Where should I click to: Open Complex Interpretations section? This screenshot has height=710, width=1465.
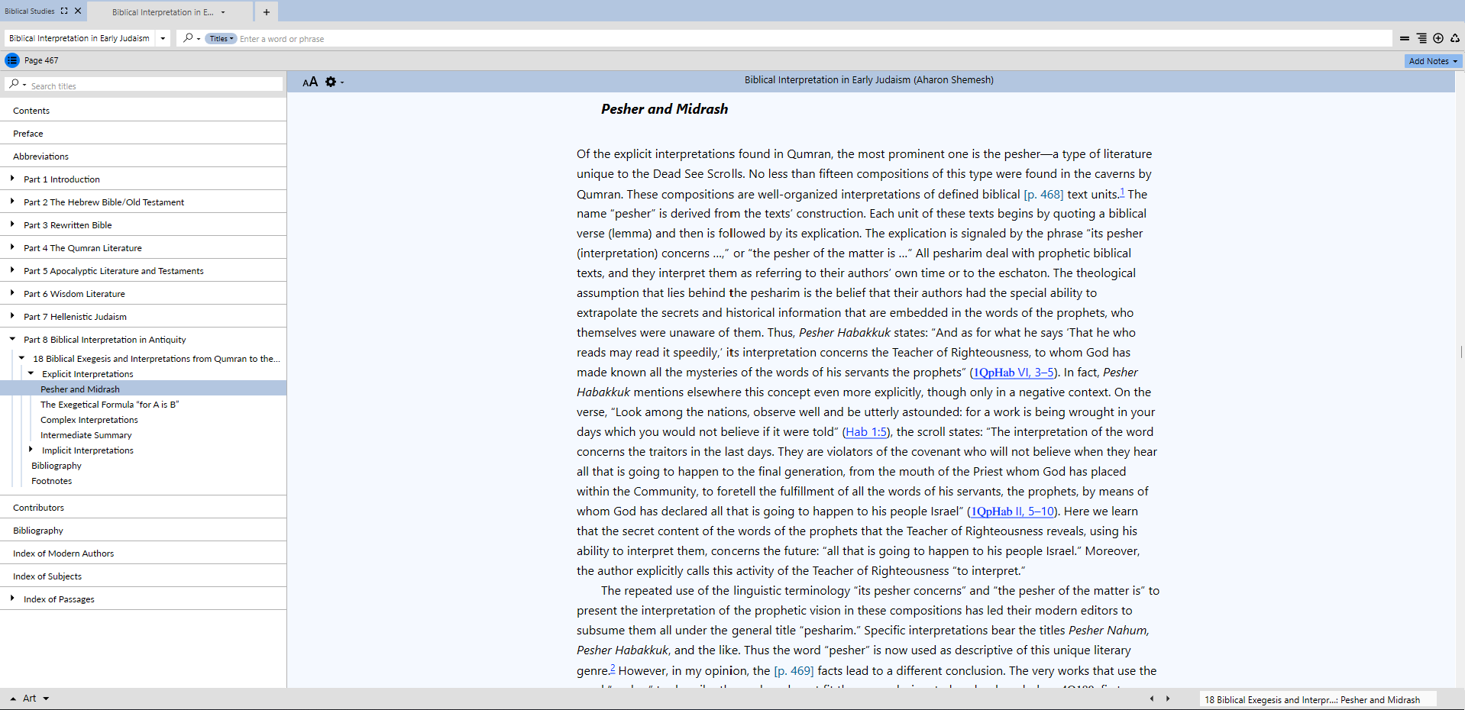(89, 420)
